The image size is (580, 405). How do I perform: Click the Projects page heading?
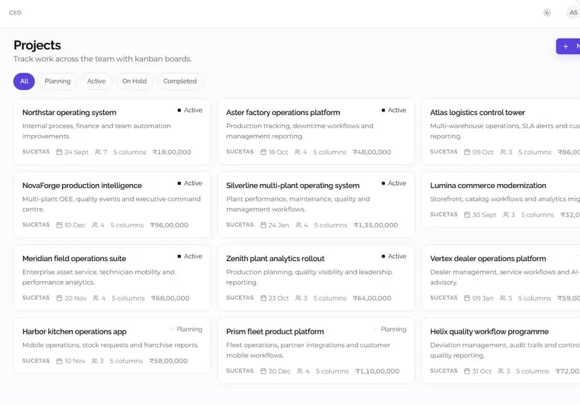37,45
